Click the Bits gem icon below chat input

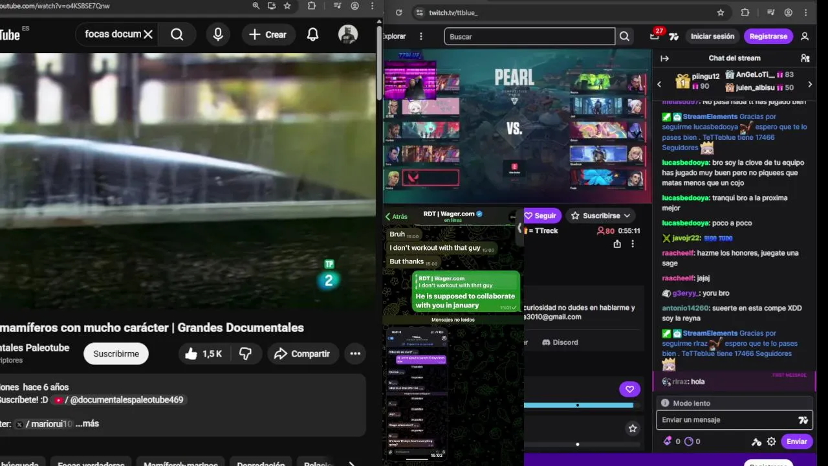pyautogui.click(x=668, y=441)
